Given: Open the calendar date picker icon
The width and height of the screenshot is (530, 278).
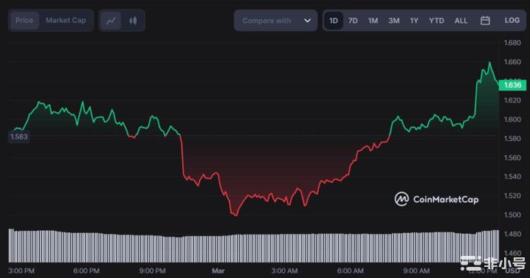Looking at the screenshot, I should [485, 21].
